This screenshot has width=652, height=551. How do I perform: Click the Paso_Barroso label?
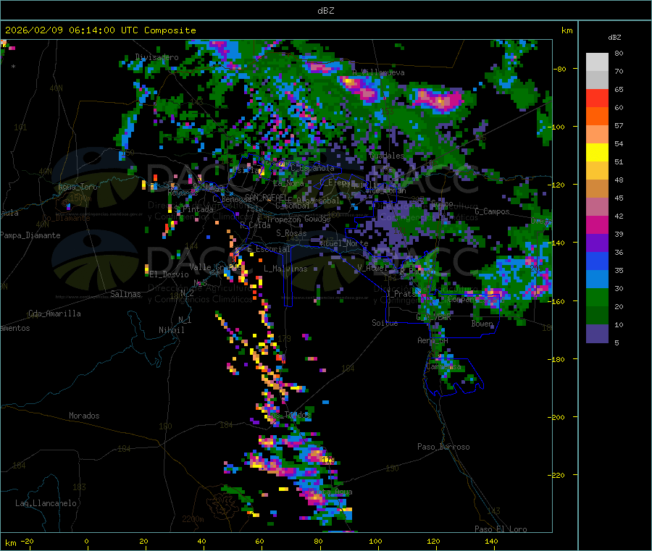click(443, 447)
